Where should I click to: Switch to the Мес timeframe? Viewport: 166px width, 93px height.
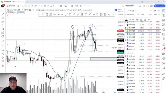point(54,6)
